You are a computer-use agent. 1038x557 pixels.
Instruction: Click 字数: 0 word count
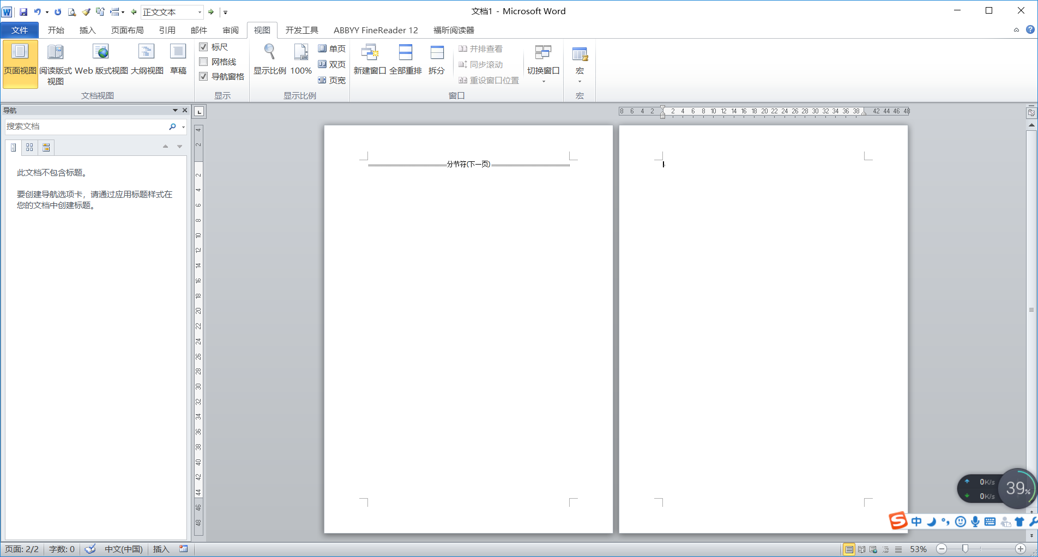coord(62,549)
